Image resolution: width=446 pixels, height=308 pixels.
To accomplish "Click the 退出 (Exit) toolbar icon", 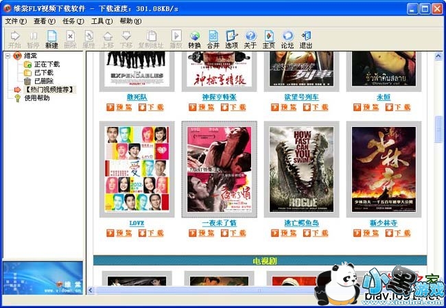I will click(306, 39).
